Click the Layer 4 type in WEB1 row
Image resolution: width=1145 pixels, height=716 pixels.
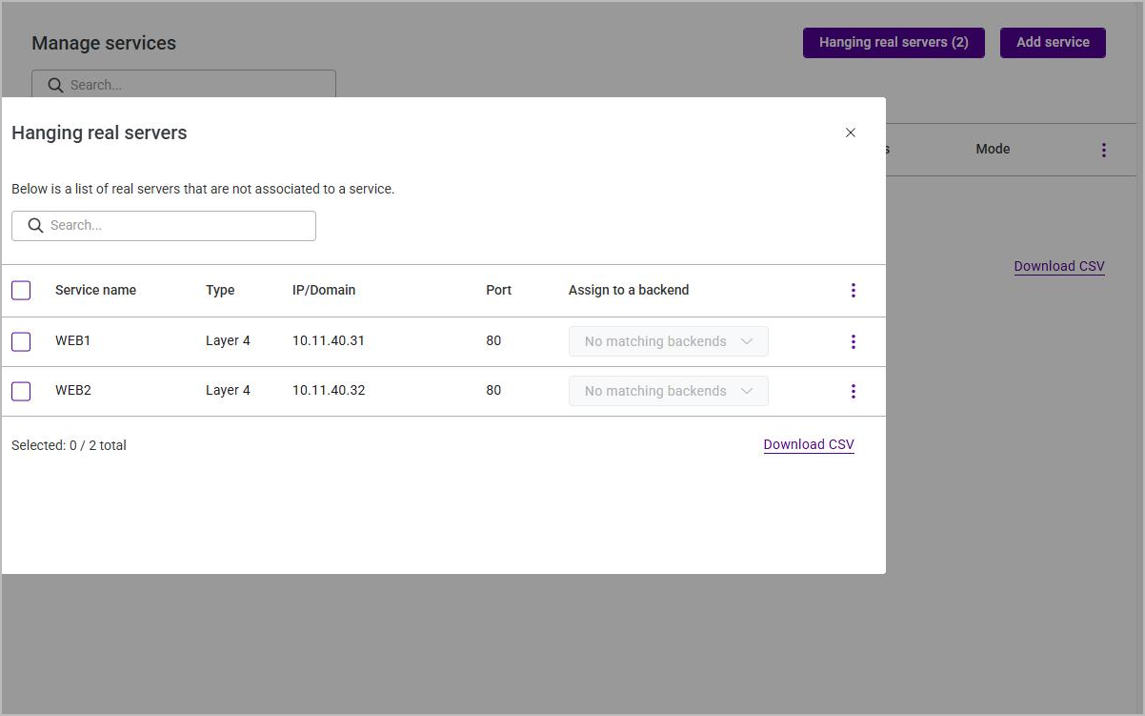[x=228, y=340]
